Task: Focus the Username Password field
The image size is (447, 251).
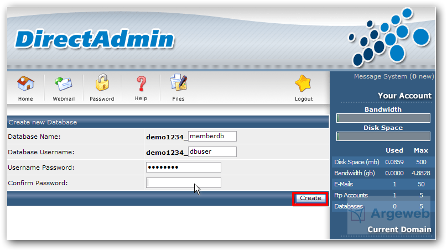Action: point(184,167)
